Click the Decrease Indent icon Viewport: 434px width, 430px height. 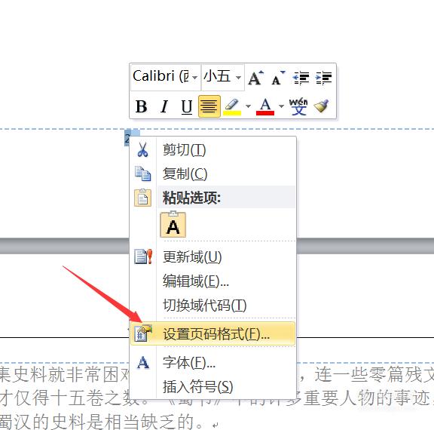click(301, 78)
